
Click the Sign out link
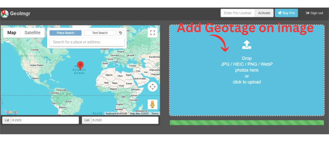click(x=315, y=13)
